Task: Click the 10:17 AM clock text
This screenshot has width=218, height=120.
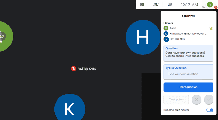Action: (x=189, y=5)
